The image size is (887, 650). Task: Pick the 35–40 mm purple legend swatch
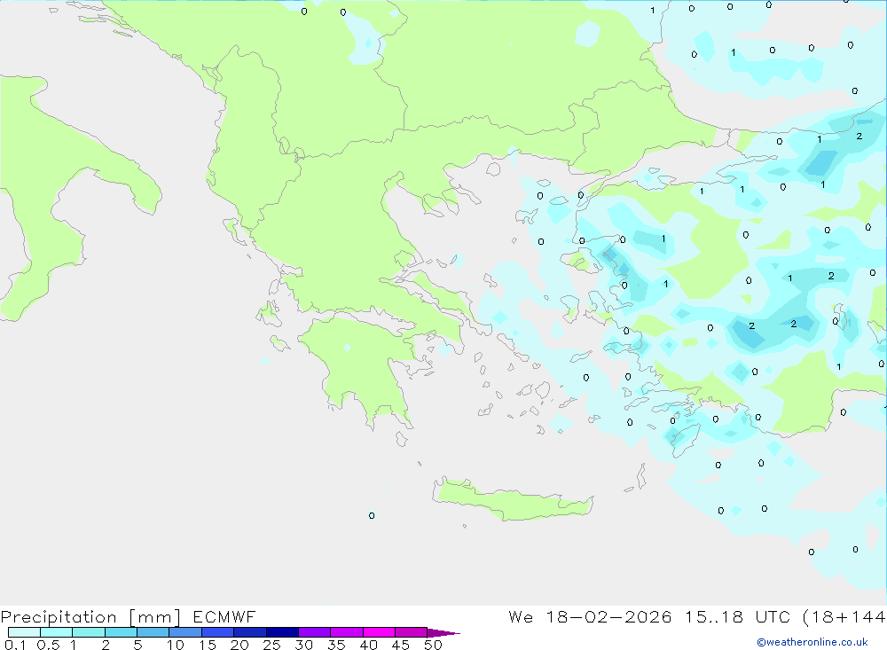(346, 632)
